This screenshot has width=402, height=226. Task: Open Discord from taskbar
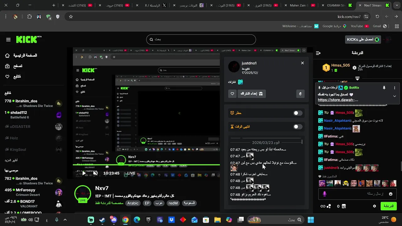[114, 220]
